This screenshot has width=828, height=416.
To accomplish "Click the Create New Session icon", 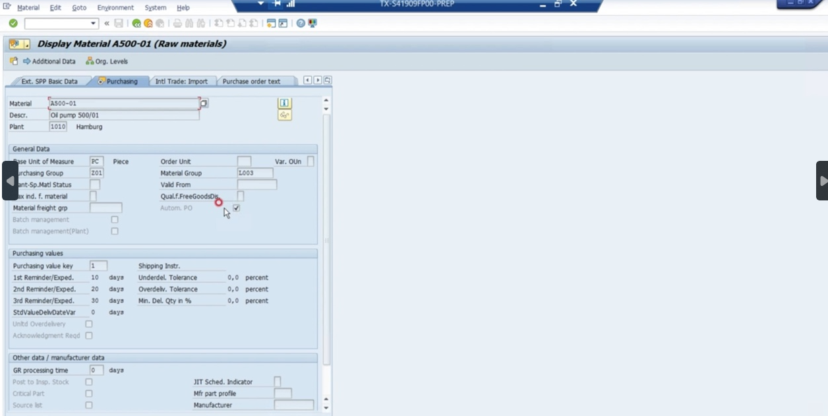I will click(271, 23).
